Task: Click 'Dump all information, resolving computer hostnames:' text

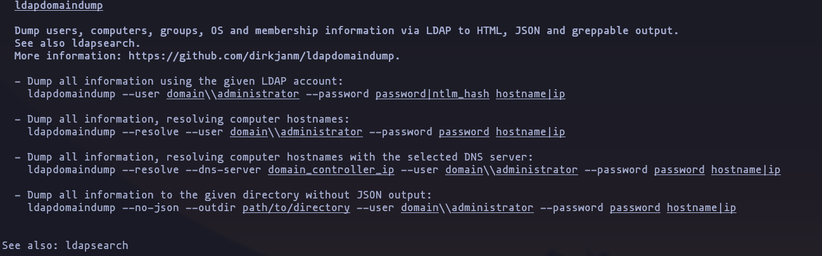Action: (188, 119)
